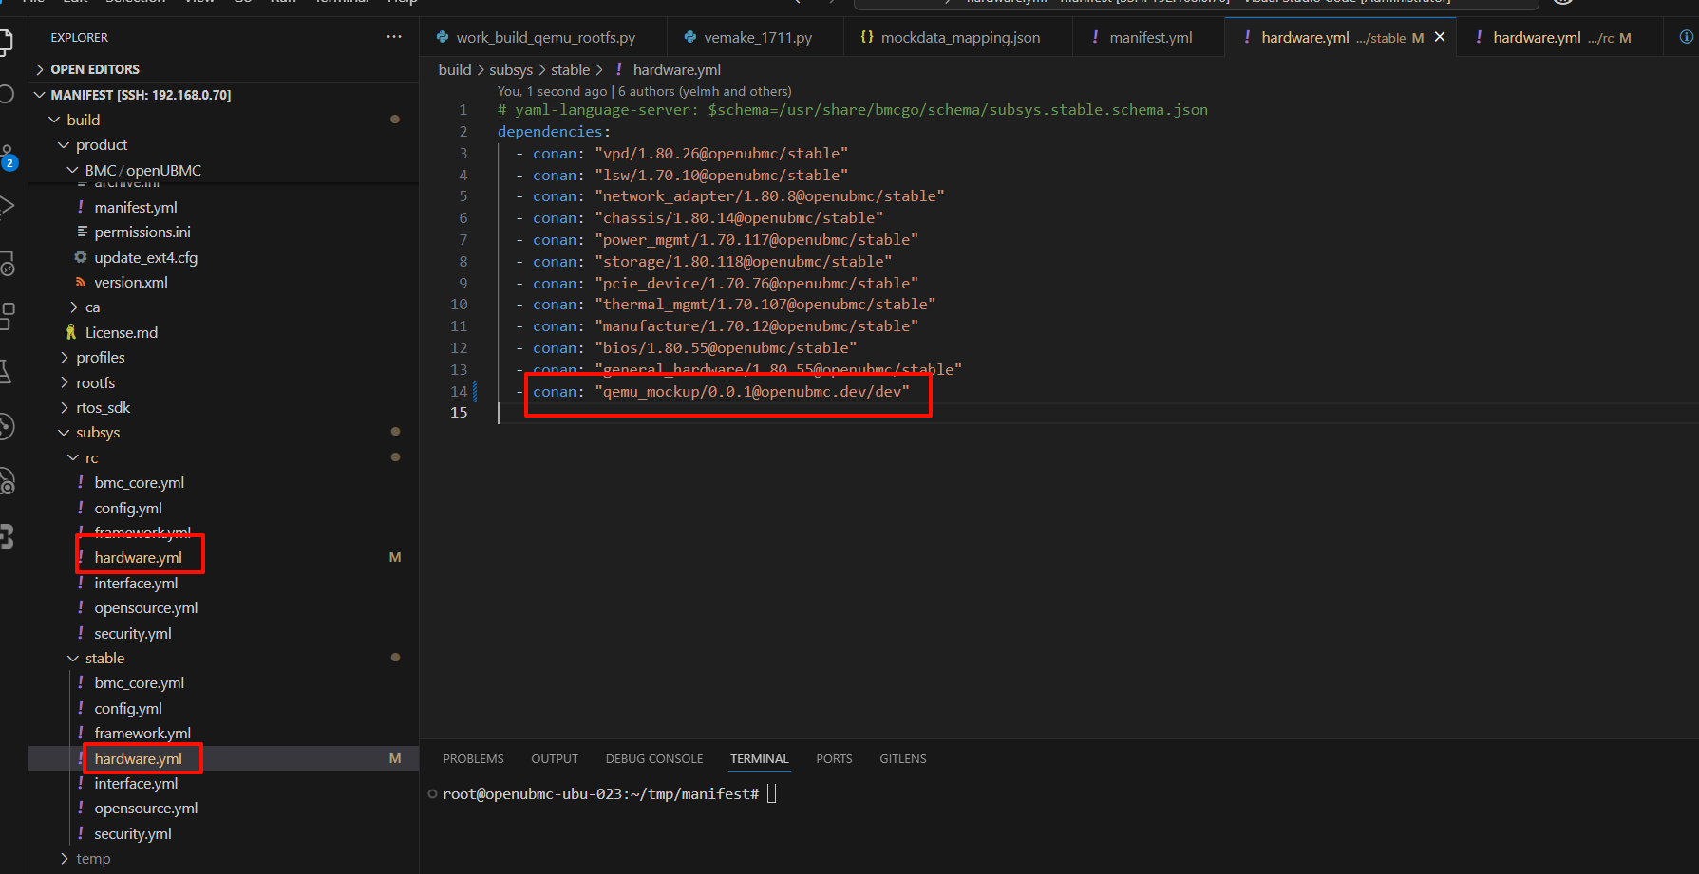Click the subsys breadcrumb segment
Image resolution: width=1699 pixels, height=874 pixels.
click(x=510, y=70)
